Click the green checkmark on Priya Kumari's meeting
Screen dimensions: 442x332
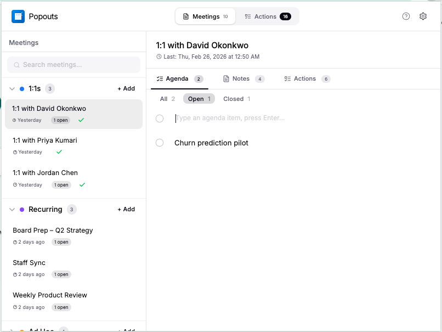click(59, 153)
